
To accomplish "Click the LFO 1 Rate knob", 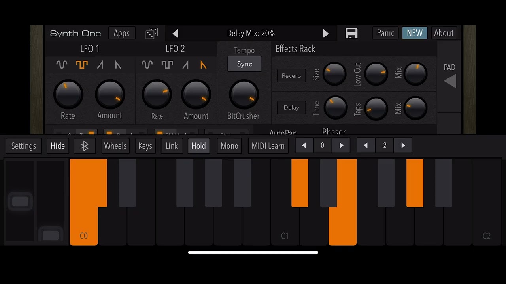I will pyautogui.click(x=68, y=94).
